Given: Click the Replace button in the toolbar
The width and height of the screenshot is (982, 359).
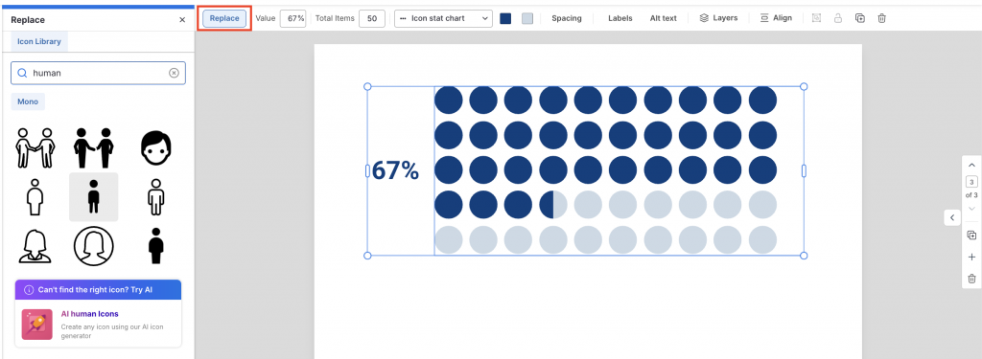Looking at the screenshot, I should point(224,18).
